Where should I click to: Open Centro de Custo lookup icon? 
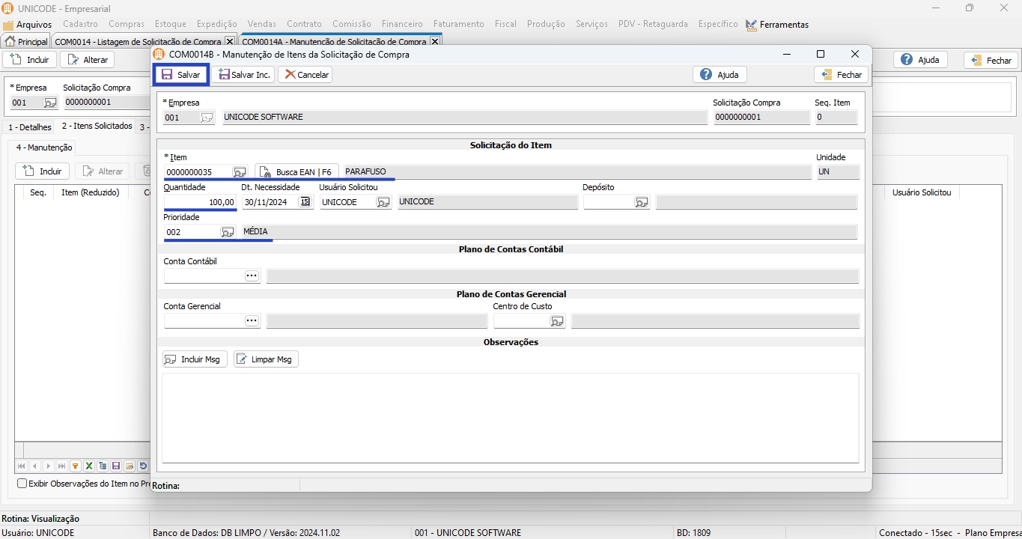556,321
